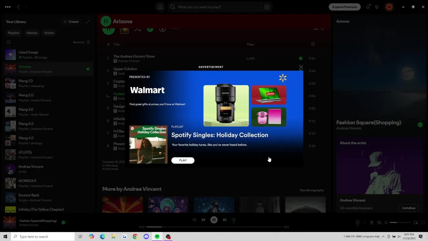
Task: Skip to next track
Action: [225, 220]
